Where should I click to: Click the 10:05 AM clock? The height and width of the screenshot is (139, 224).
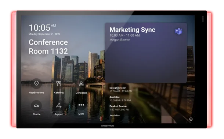[43, 27]
